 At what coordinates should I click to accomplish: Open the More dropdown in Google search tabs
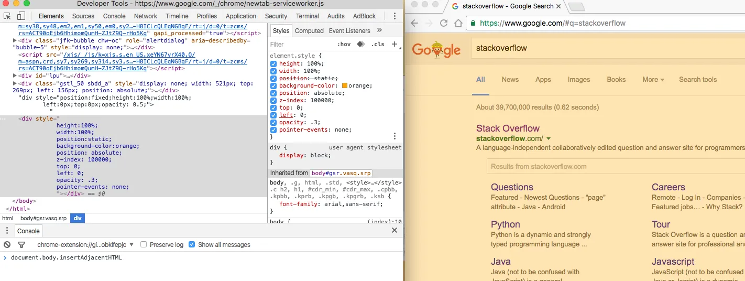(653, 80)
